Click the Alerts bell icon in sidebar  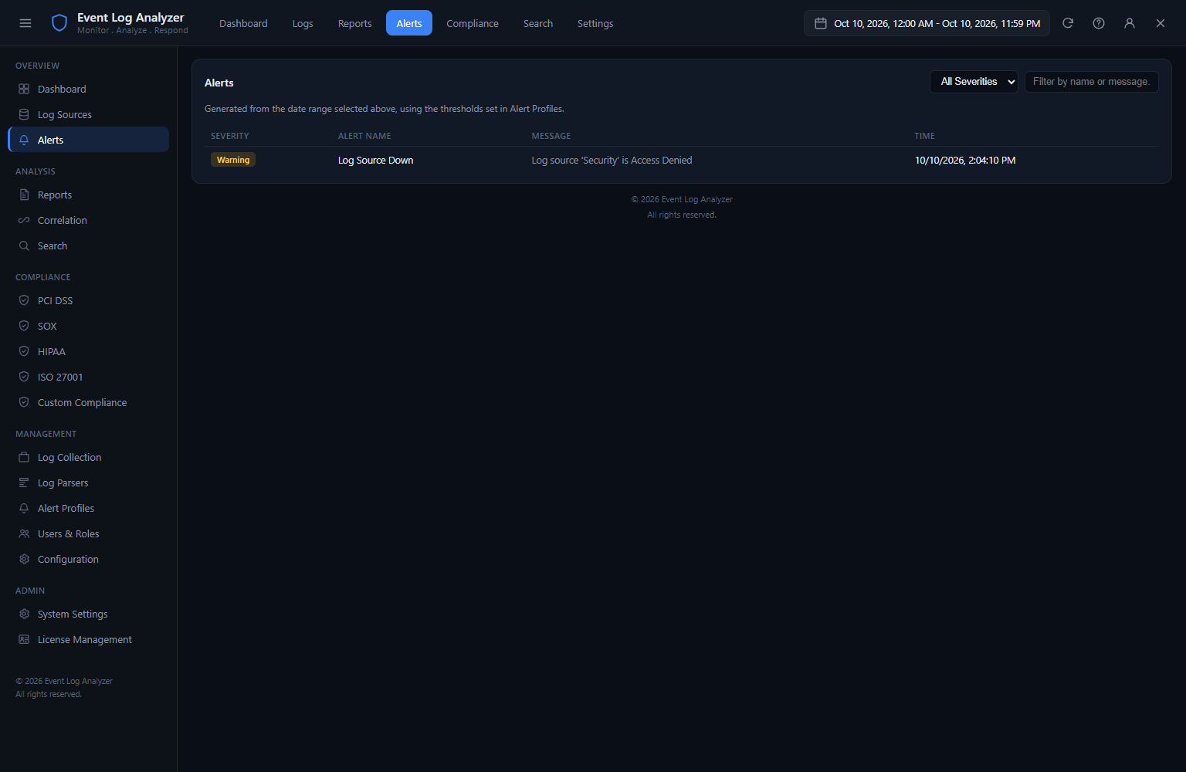click(x=24, y=140)
